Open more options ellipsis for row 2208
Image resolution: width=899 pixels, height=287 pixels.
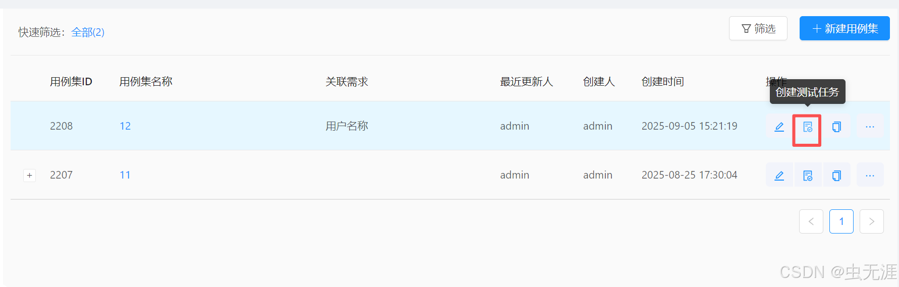[x=870, y=127]
